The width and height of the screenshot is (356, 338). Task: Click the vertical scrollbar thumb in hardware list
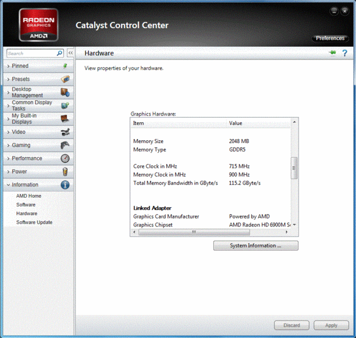pos(294,168)
